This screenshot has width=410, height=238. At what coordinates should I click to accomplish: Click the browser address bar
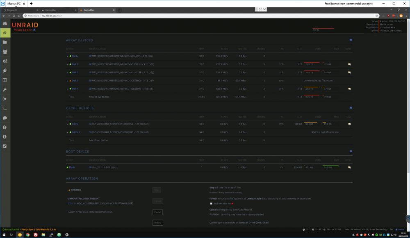click(x=201, y=16)
